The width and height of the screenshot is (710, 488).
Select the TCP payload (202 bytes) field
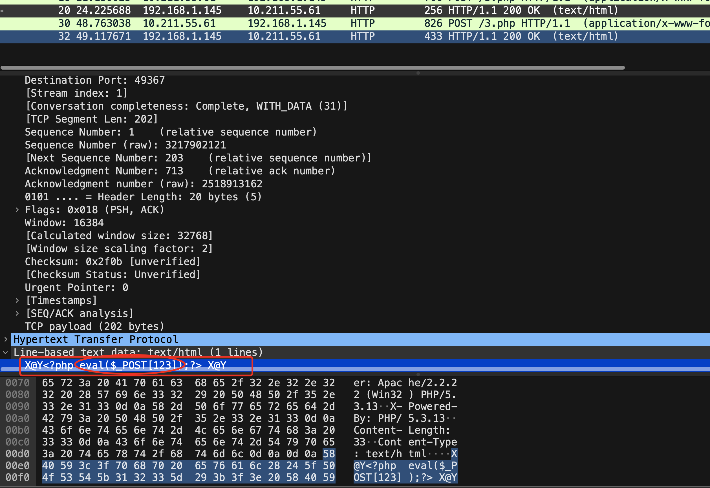pos(94,327)
